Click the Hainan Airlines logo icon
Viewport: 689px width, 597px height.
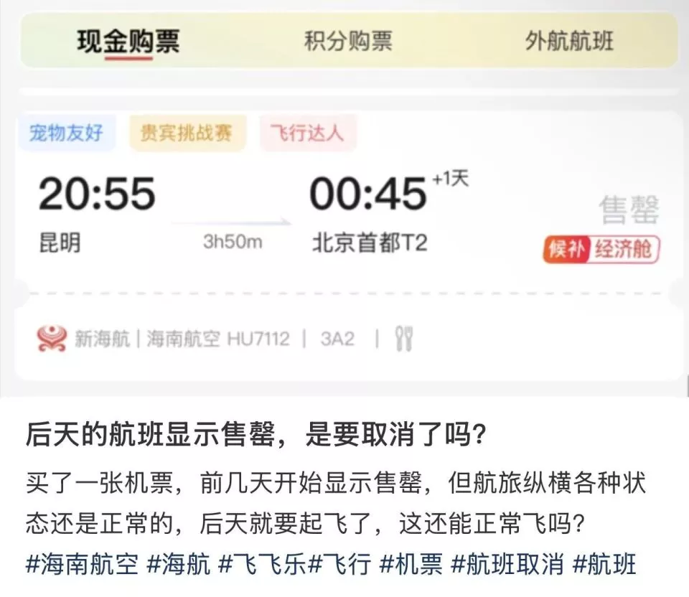[x=52, y=339]
